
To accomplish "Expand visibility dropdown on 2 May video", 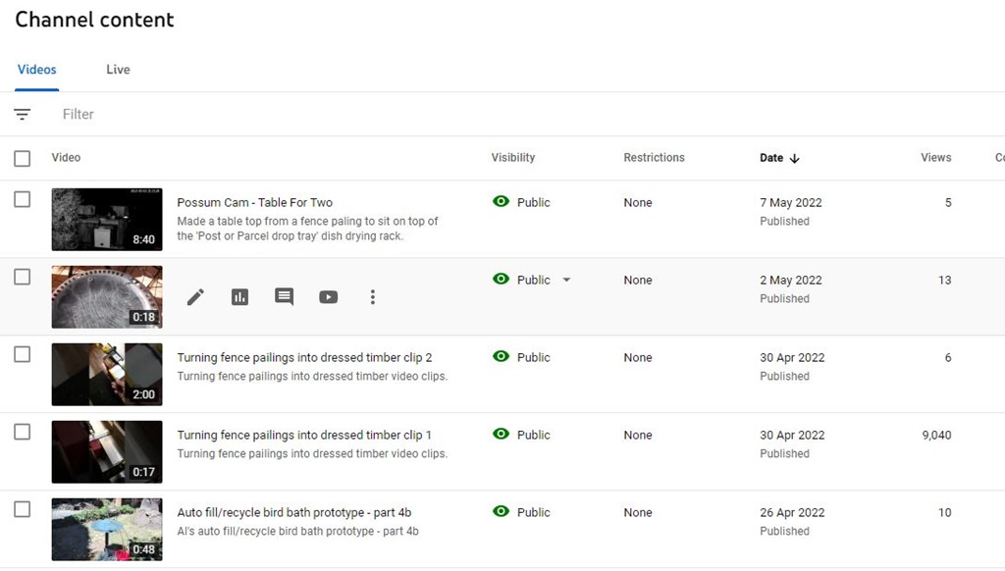I will [x=566, y=281].
